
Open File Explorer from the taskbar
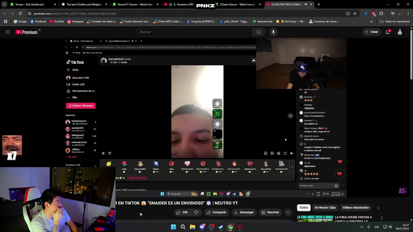192,227
